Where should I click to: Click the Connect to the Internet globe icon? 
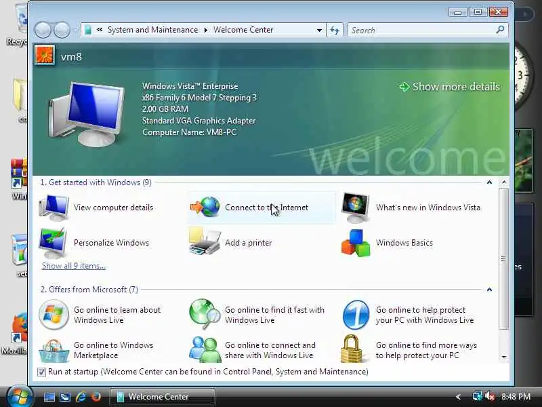(205, 207)
